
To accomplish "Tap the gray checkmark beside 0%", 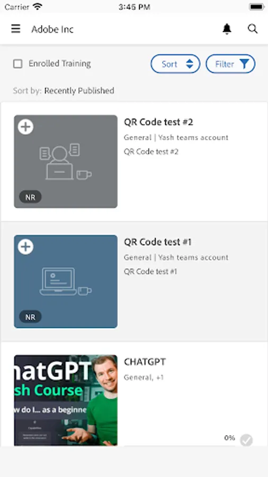I will pyautogui.click(x=246, y=440).
